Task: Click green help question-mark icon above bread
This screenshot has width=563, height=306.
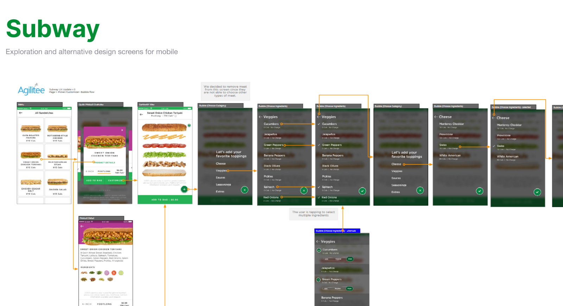Action: click(189, 125)
